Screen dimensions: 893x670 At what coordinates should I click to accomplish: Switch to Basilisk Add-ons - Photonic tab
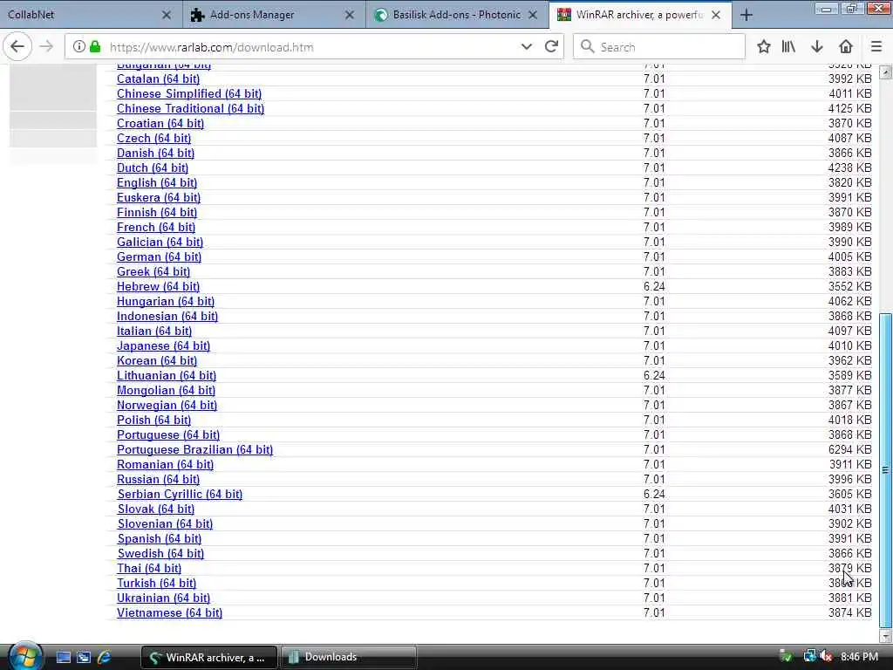[457, 15]
